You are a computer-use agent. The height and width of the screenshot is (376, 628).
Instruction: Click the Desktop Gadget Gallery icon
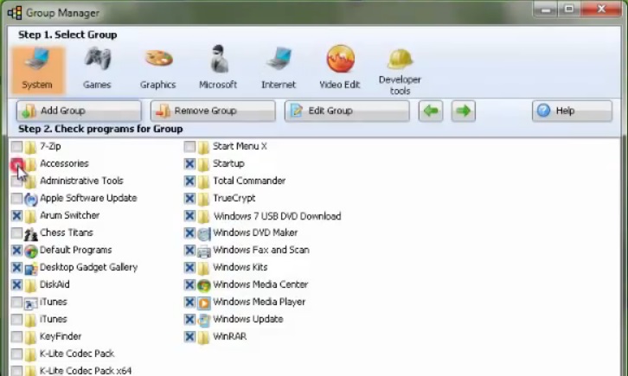click(31, 269)
